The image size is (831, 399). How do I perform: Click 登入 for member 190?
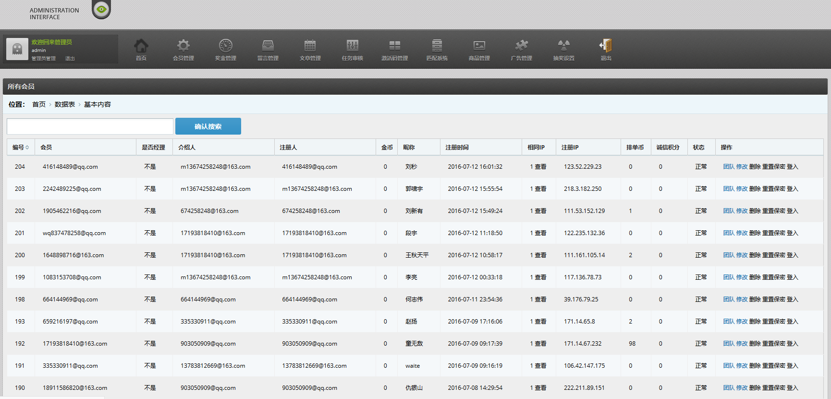[793, 388]
